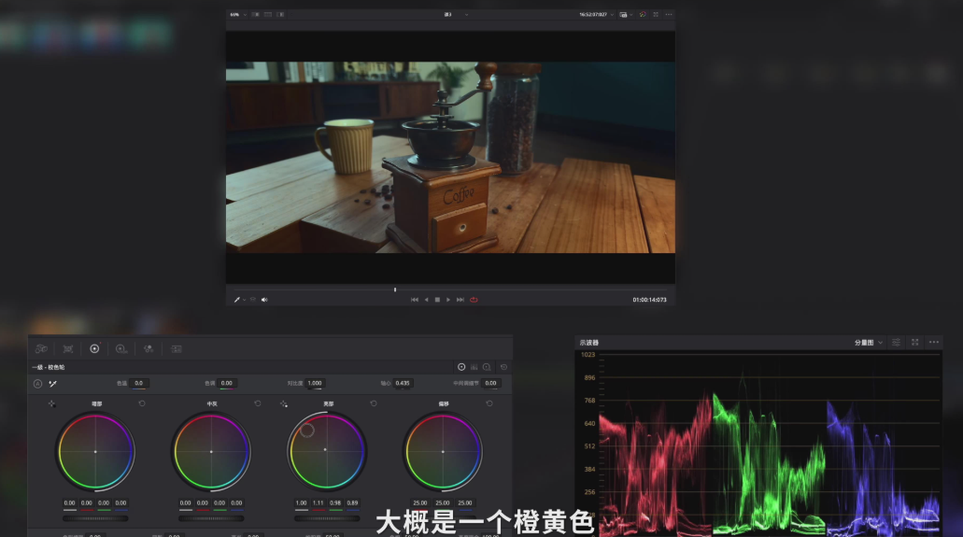Open the Color Match palette
This screenshot has height=537, width=963.
click(68, 348)
